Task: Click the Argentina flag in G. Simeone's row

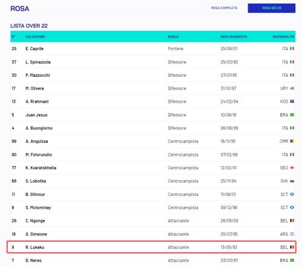Action: click(x=292, y=234)
